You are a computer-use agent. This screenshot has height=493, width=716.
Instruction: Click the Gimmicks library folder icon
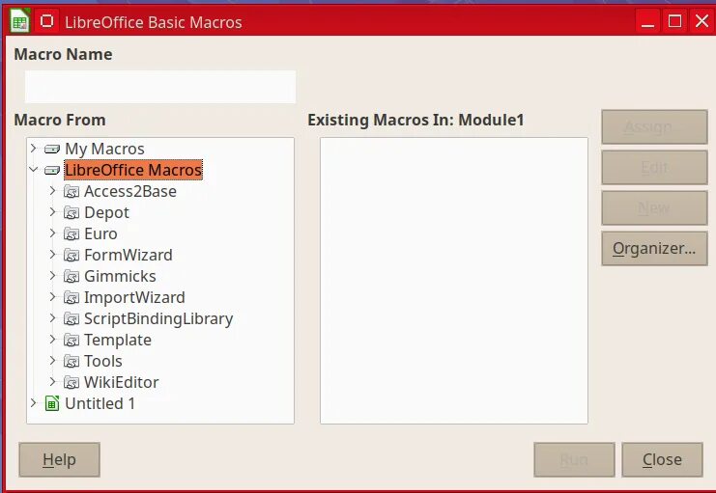[x=72, y=276]
